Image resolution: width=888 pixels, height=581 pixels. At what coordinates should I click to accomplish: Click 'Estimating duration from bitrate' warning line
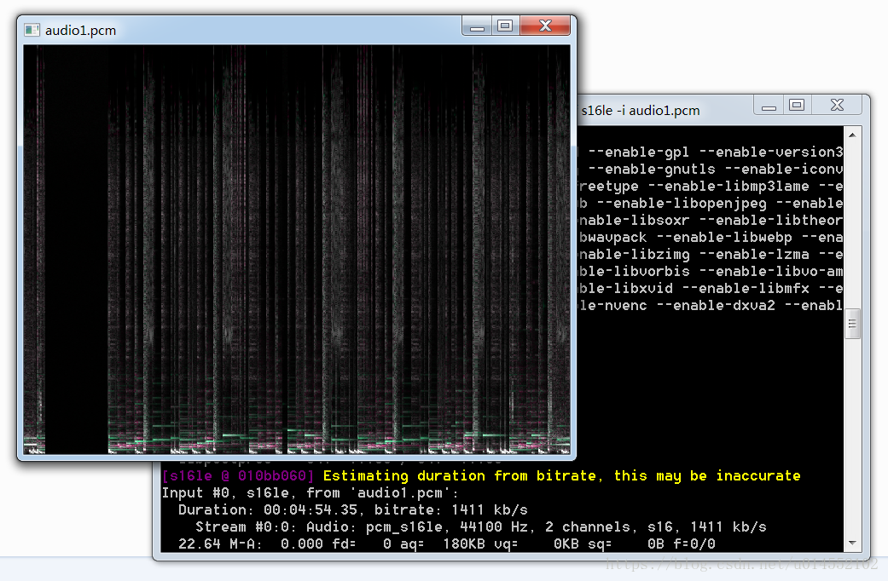pos(562,475)
